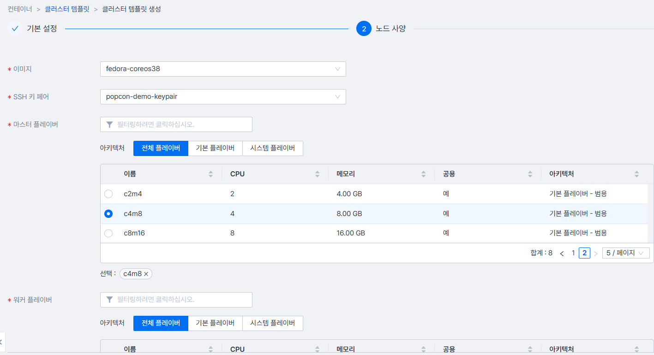Click the 마스터 플레이버 filter input field
654x355 pixels.
click(176, 125)
